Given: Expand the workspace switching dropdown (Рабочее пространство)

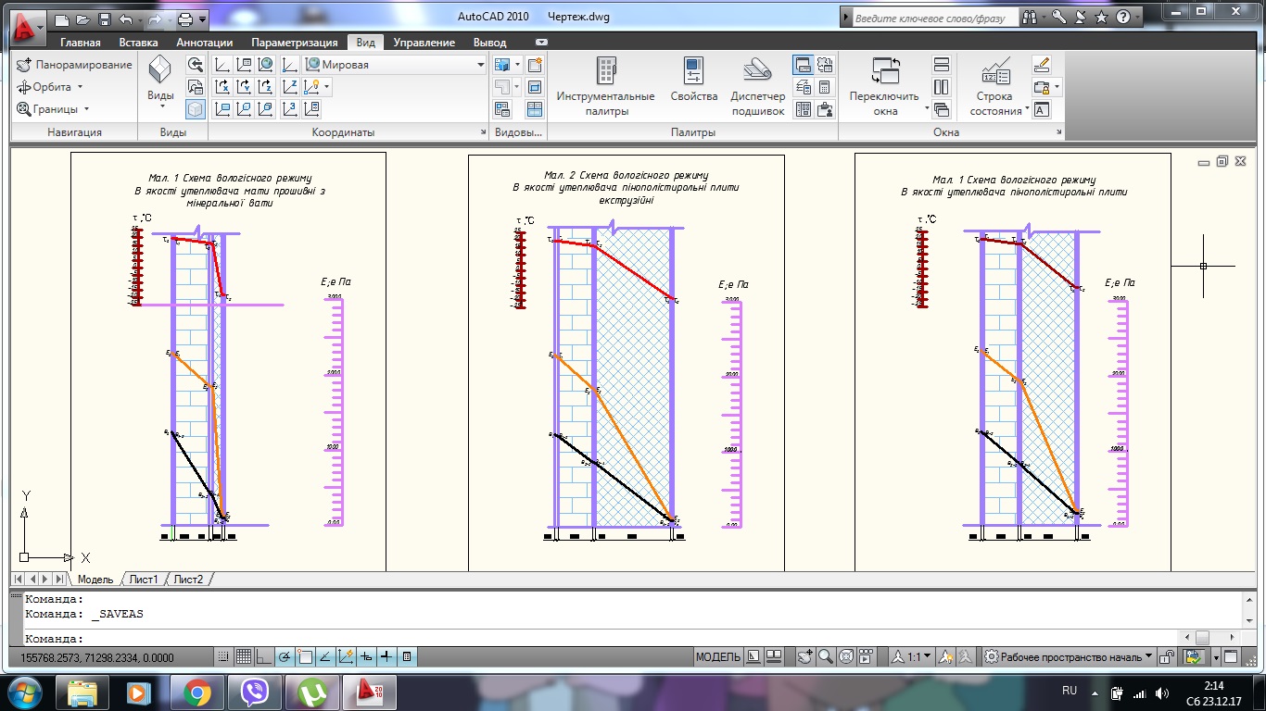Looking at the screenshot, I should [1148, 656].
